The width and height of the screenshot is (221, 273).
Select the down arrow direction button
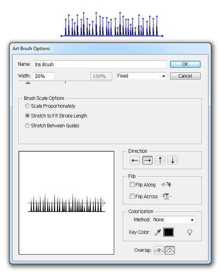click(172, 160)
